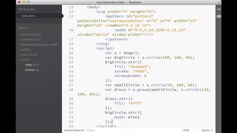The height and width of the screenshot is (133, 237).
Task: Click the 'mask: discs' line
Action: tap(127, 117)
